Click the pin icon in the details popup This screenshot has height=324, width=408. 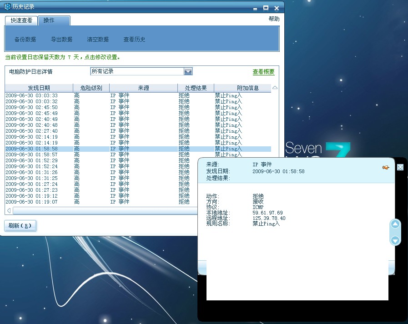pos(386,168)
